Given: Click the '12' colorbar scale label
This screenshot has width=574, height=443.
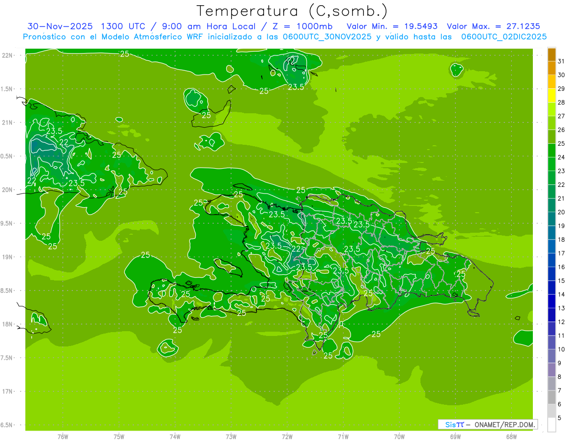Looking at the screenshot, I should (x=561, y=322).
